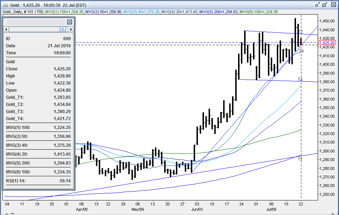
Task: Click the RSI(1) 14 value 59.14
Action: pyautogui.click(x=65, y=181)
